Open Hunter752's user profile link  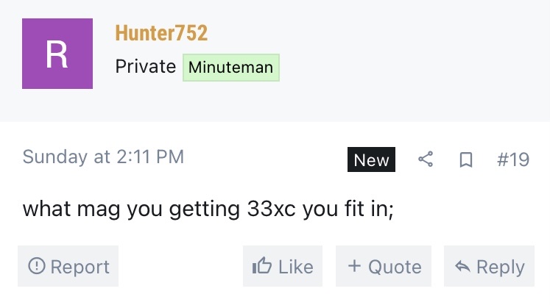tap(161, 33)
